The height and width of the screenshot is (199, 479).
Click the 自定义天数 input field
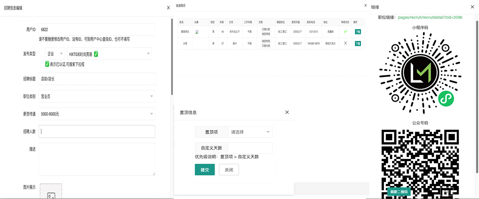[250, 148]
